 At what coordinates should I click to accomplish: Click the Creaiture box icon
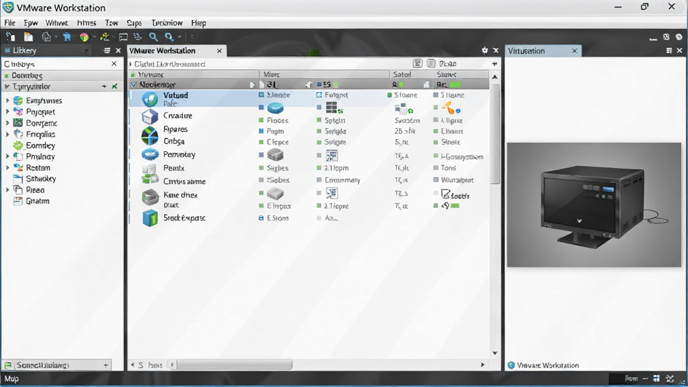click(150, 116)
